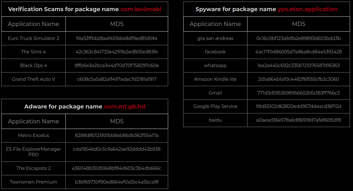Select the whatsapp application name

[x=215, y=65]
